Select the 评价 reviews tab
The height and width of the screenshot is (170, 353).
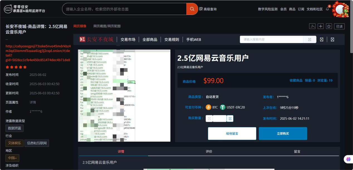209,151
